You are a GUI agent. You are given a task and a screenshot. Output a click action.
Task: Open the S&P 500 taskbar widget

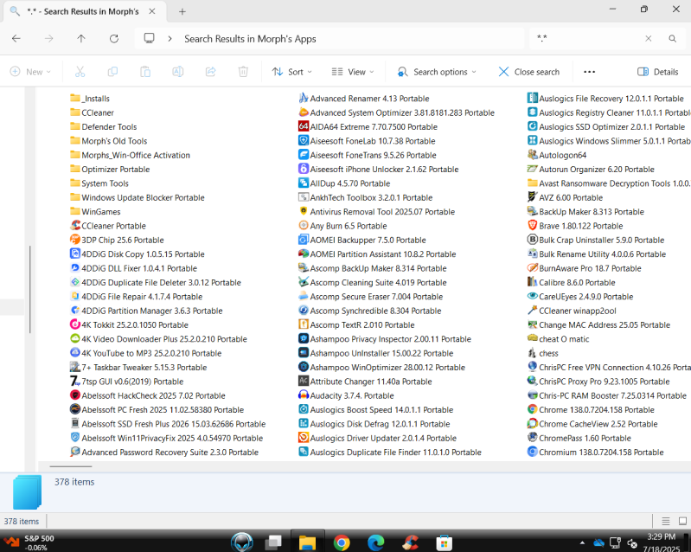(29, 542)
